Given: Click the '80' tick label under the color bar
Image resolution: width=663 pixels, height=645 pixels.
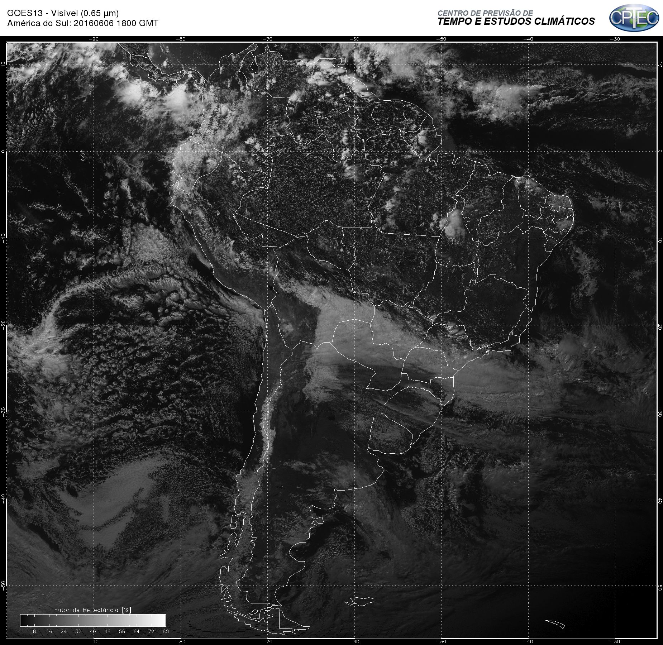Looking at the screenshot, I should (166, 631).
